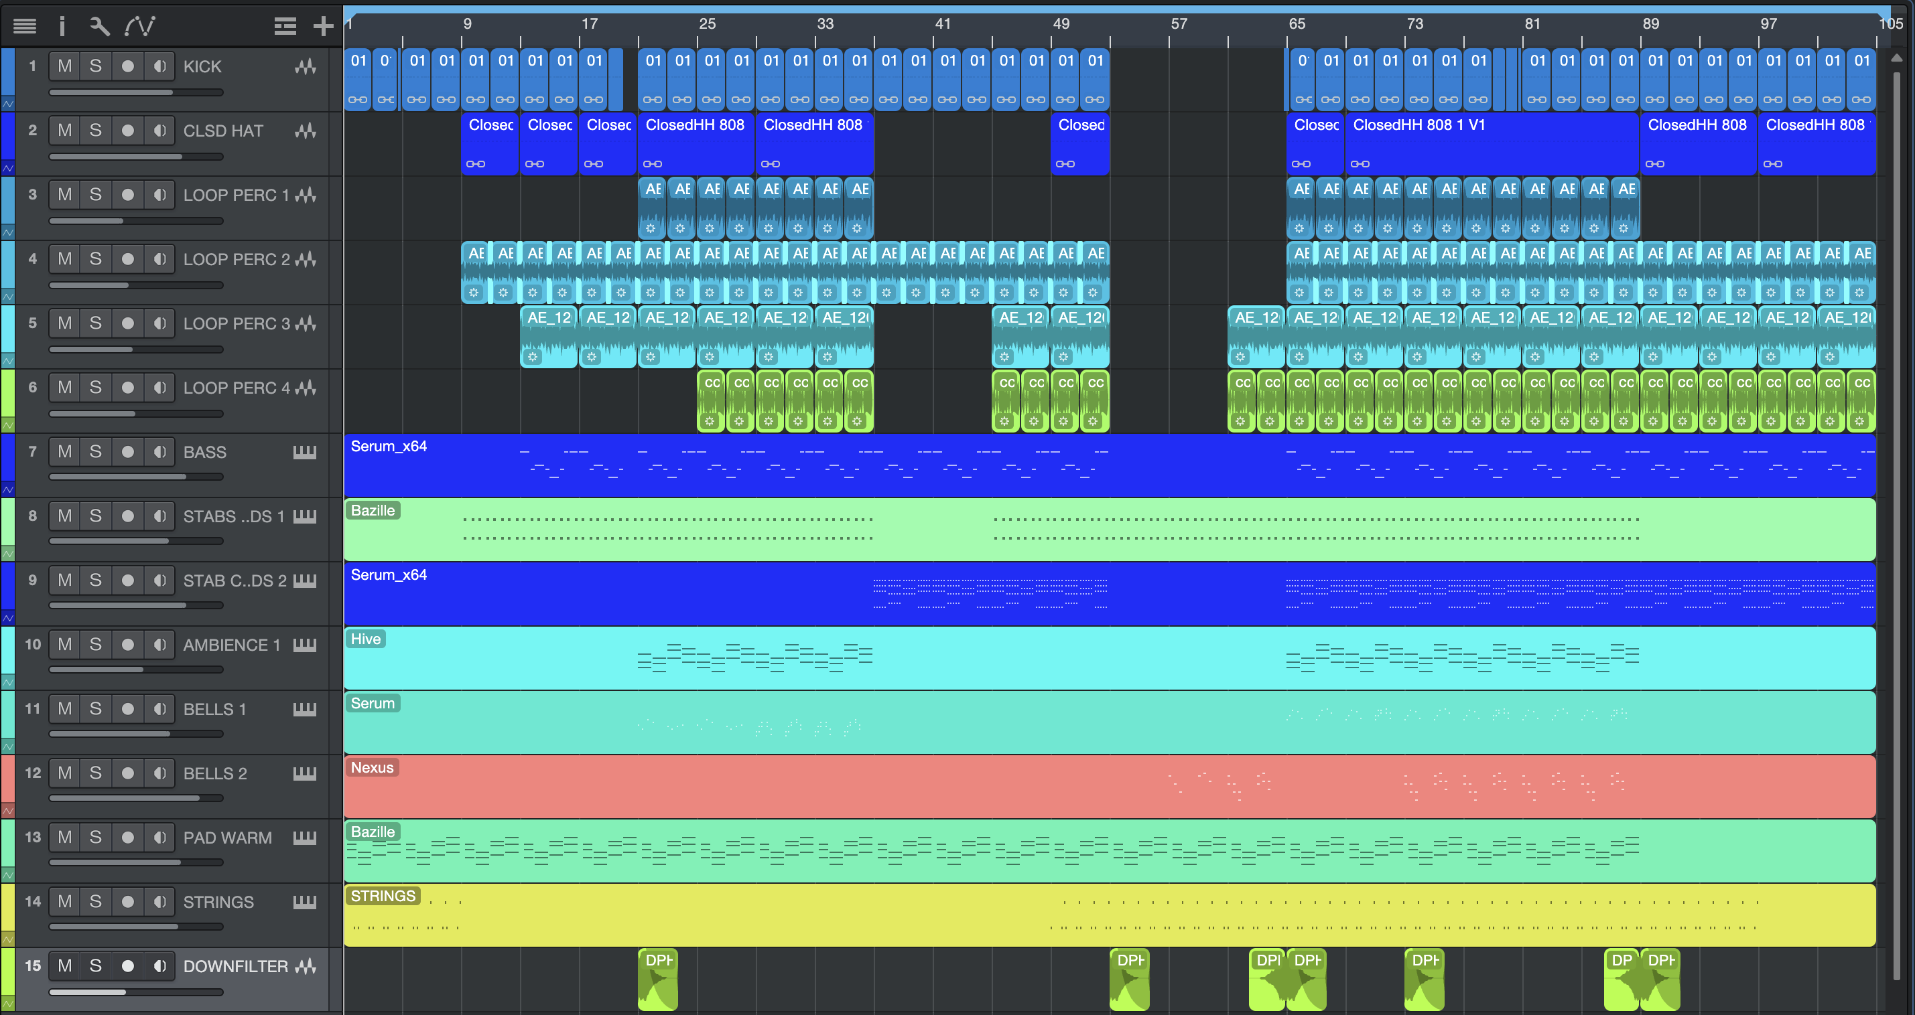The width and height of the screenshot is (1915, 1015).
Task: Expand automation lane of KICK track
Action: click(7, 103)
